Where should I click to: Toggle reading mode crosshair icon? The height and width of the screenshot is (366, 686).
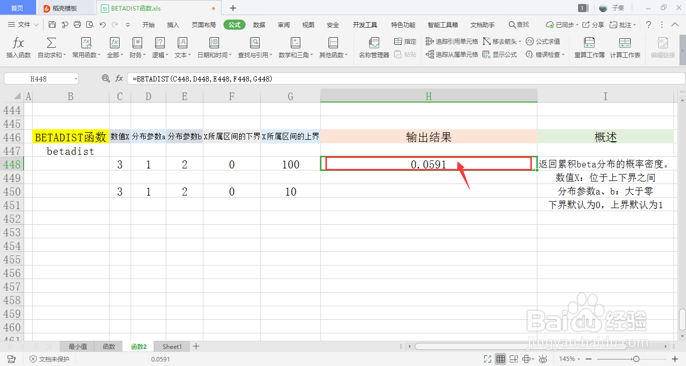coord(526,359)
